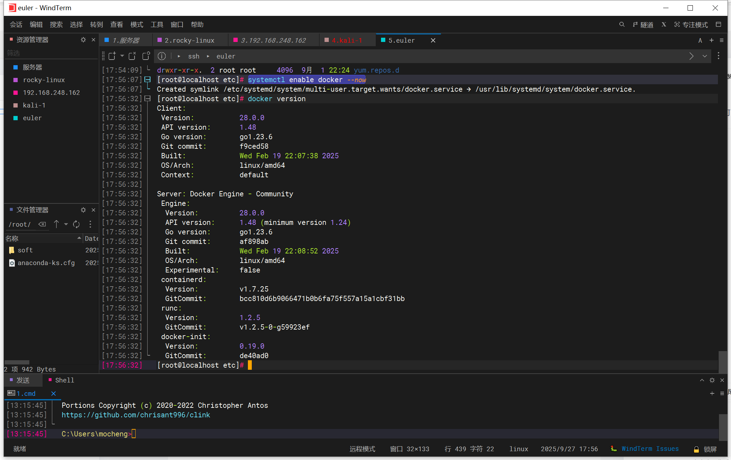Select kali-1 session in resource manager

pos(51,105)
